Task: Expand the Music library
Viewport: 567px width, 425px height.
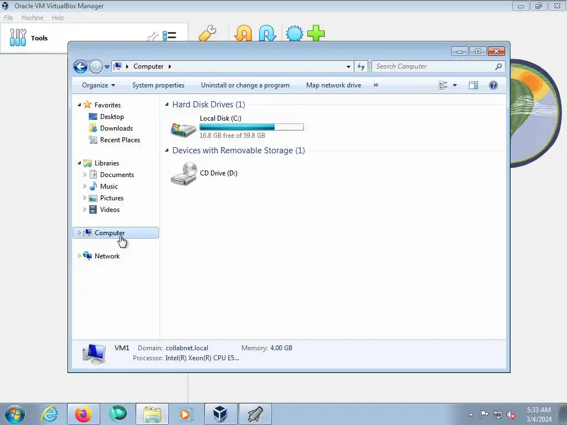Action: tap(85, 186)
